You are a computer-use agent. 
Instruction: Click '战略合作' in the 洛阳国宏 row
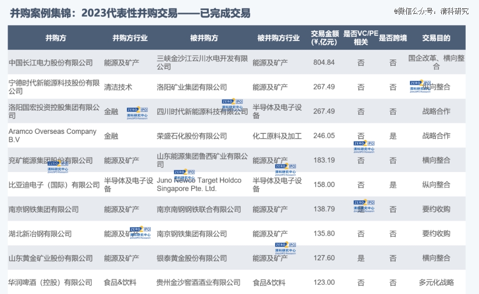(436, 111)
